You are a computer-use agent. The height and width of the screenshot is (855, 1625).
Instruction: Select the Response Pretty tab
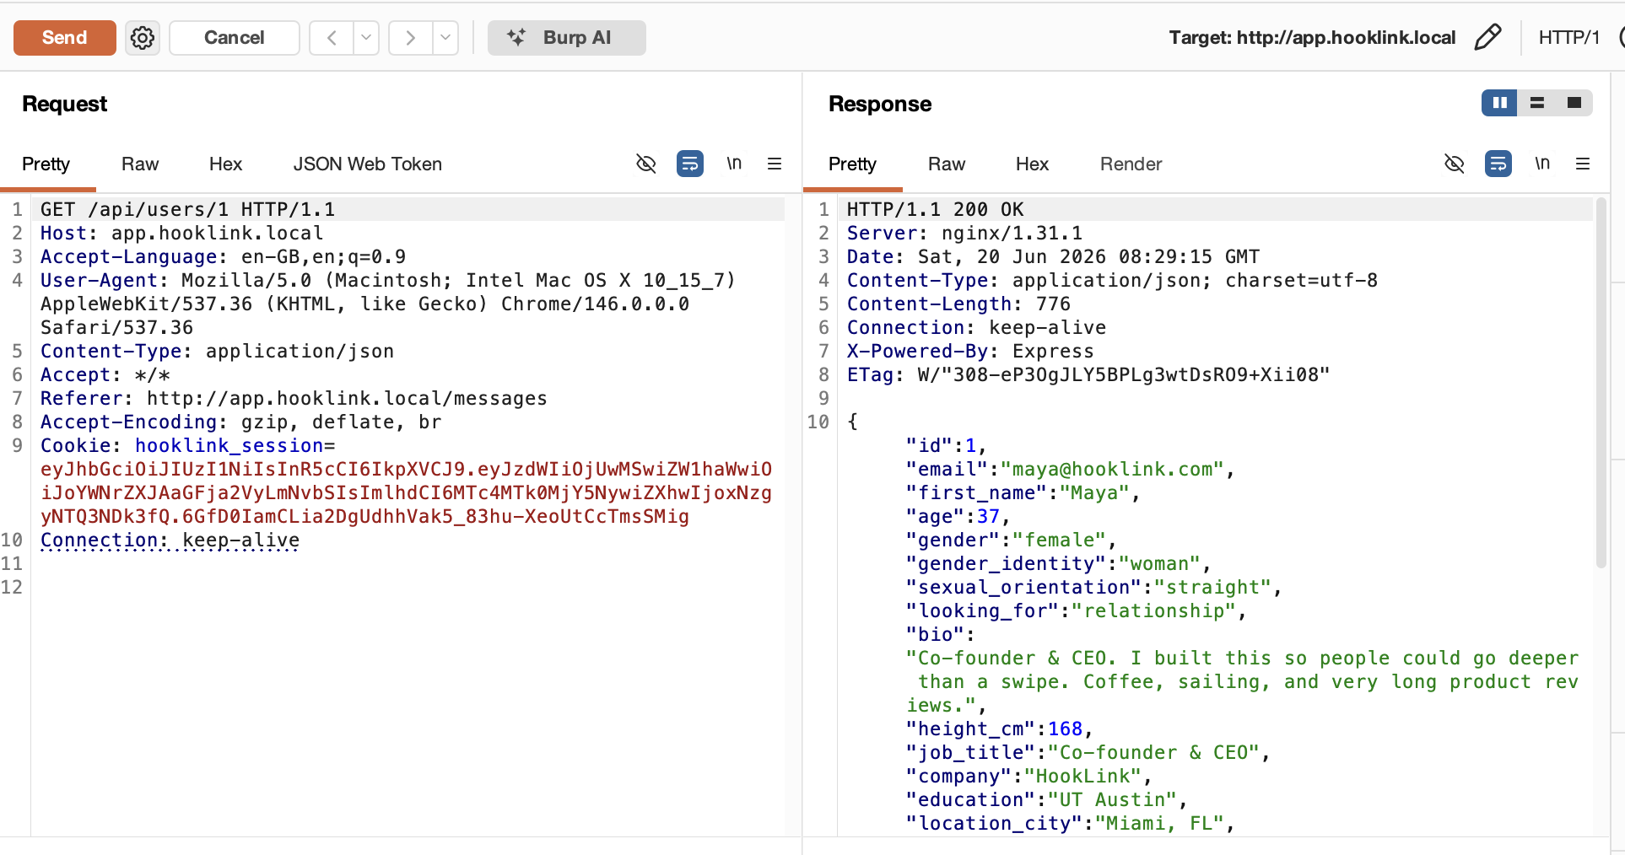pos(853,164)
